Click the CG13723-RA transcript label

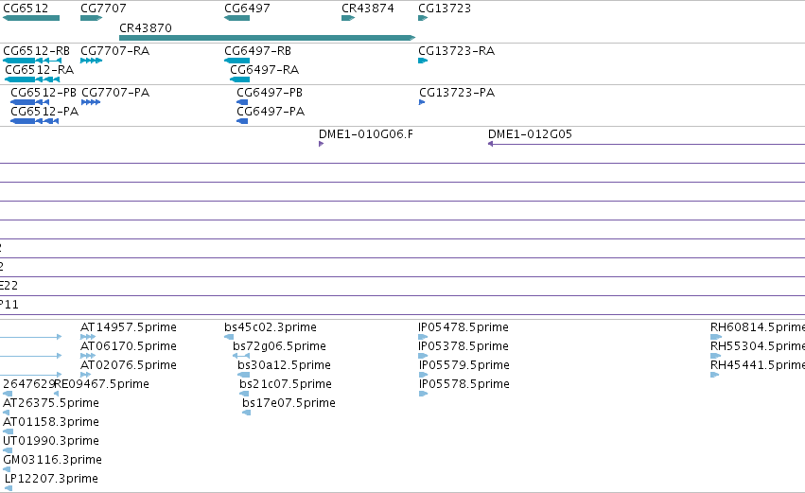pos(456,51)
